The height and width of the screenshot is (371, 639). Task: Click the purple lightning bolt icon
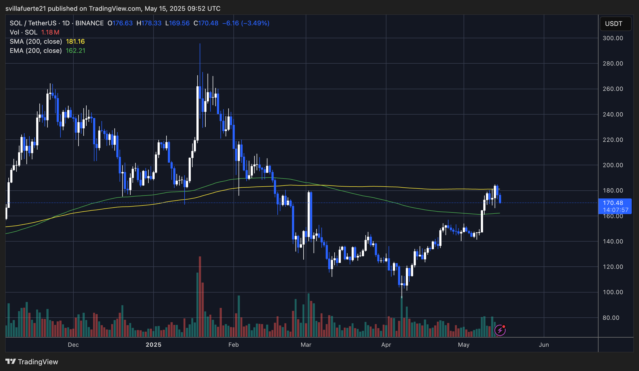point(500,330)
